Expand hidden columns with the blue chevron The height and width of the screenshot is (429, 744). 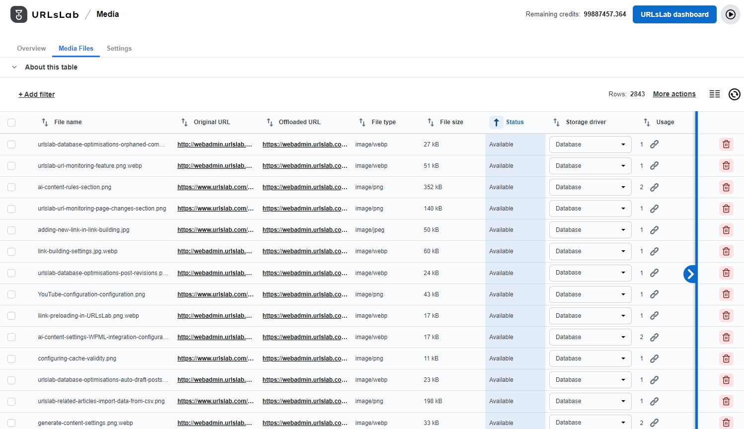[690, 274]
